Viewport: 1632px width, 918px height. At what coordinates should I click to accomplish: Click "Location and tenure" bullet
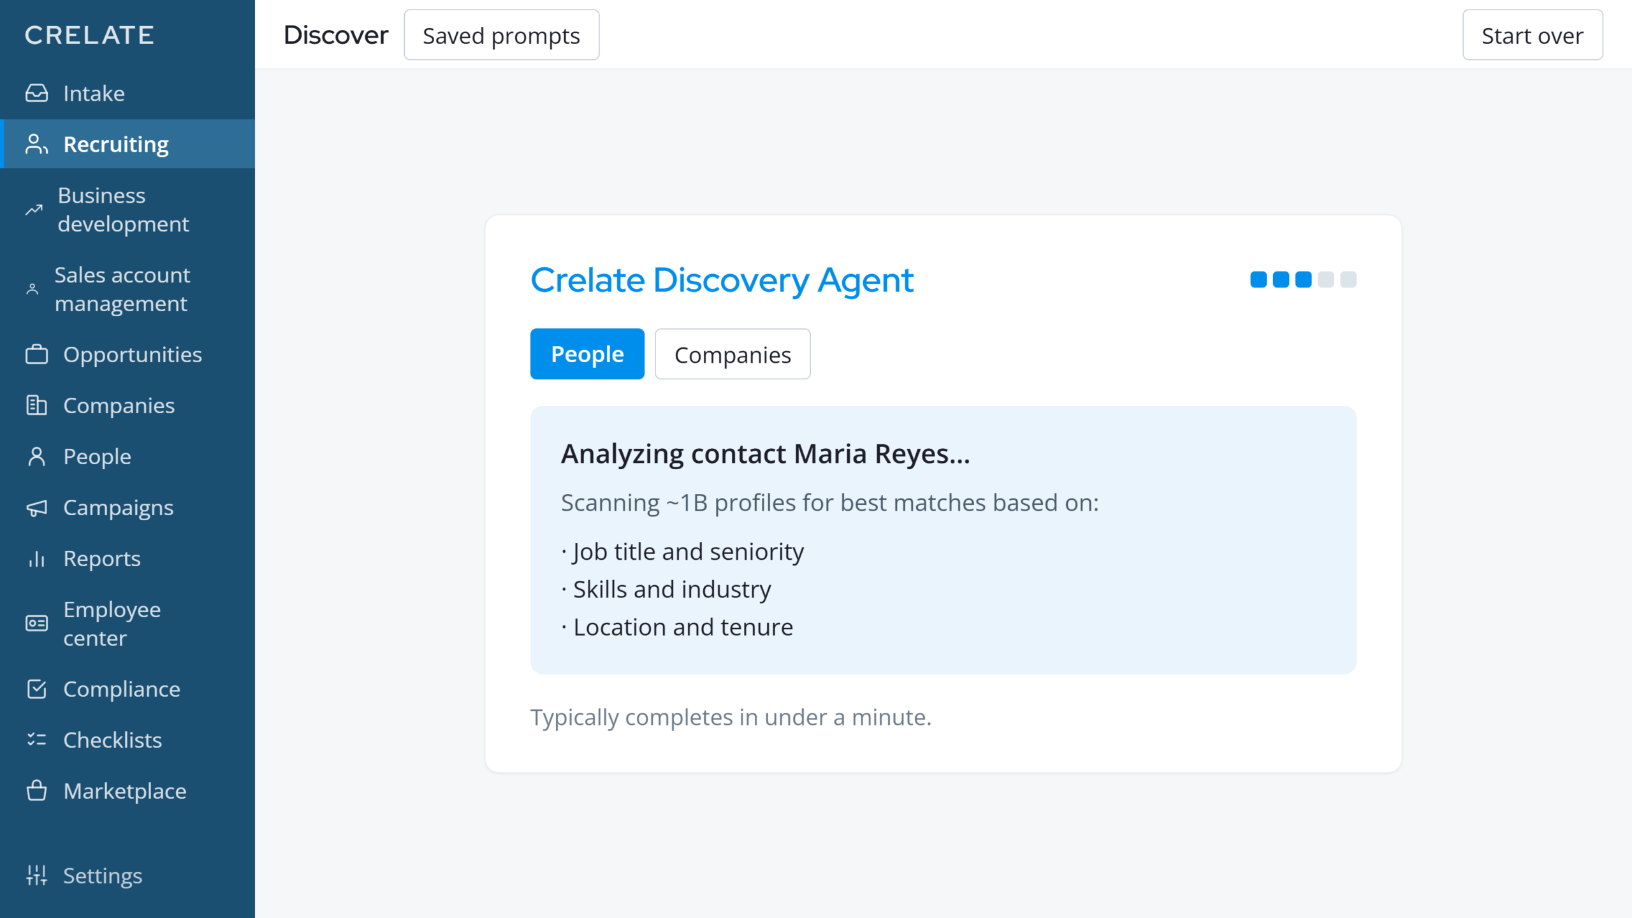[x=677, y=627]
